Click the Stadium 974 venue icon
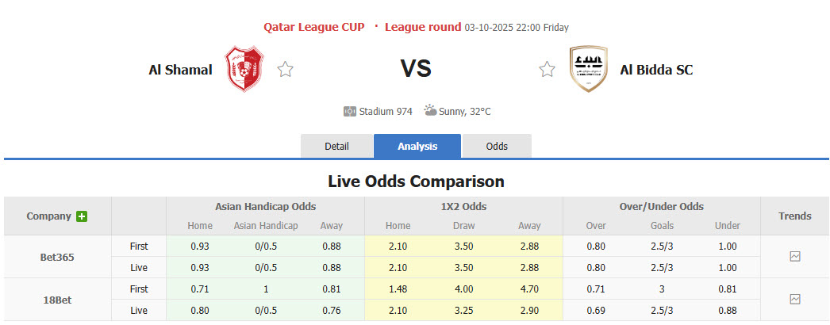The image size is (830, 325). pyautogui.click(x=350, y=112)
